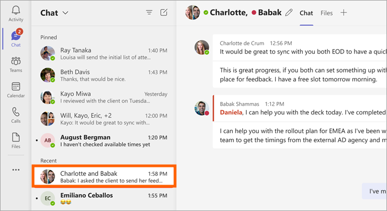Click Charlotte de Crum's message avatar
The height and width of the screenshot is (211, 387).
point(201,47)
